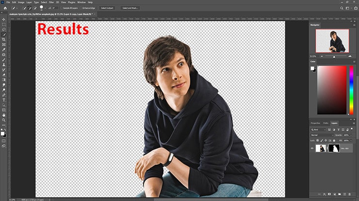Open the Window menu
Screen dimensions: 359x201
pos(82,2)
